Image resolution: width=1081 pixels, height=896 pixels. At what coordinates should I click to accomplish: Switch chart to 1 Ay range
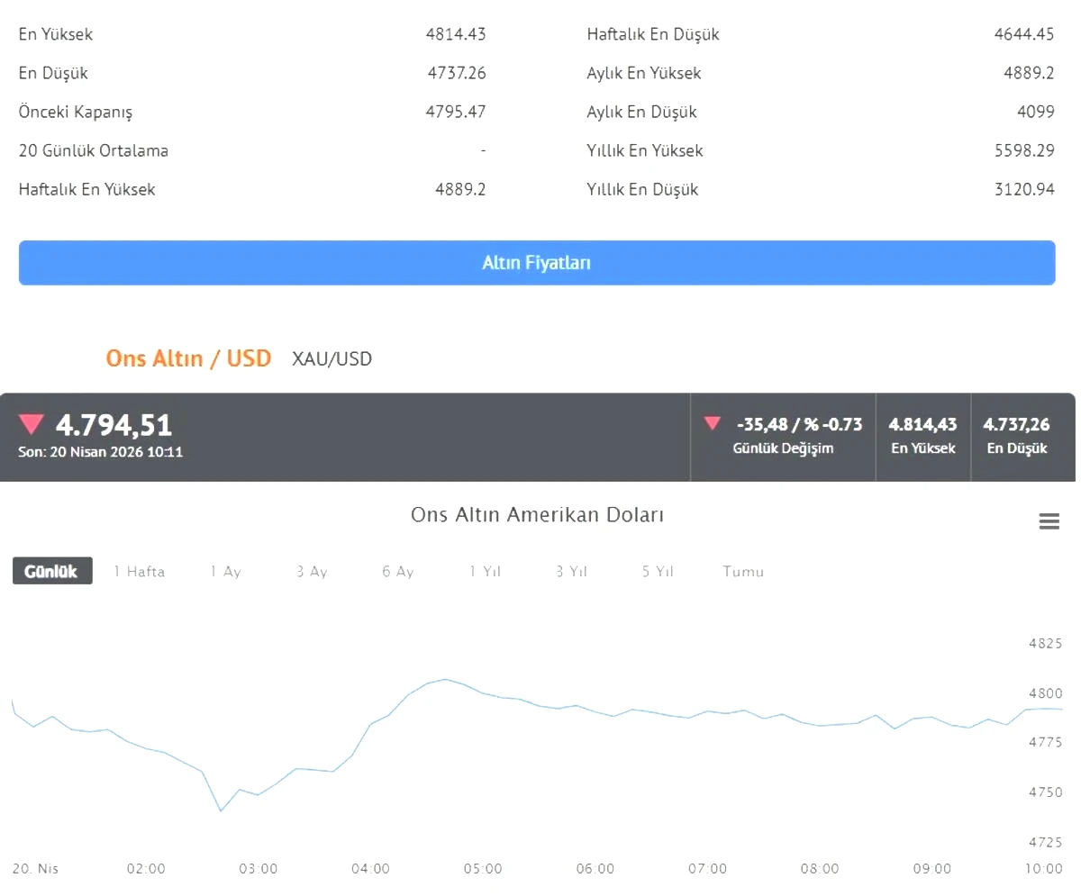(x=226, y=572)
